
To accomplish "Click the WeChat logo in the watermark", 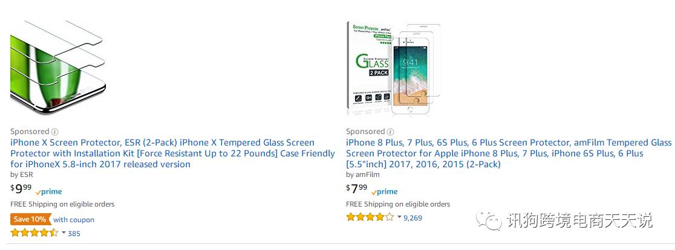I will click(x=489, y=221).
